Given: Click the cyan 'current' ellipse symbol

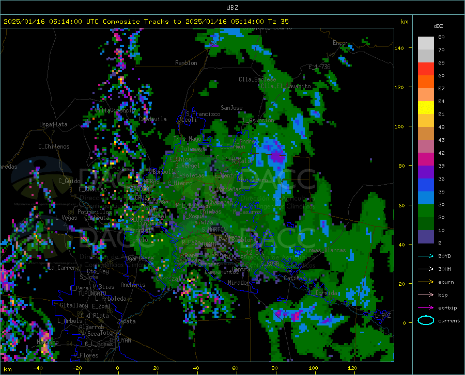Looking at the screenshot, I should point(426,320).
